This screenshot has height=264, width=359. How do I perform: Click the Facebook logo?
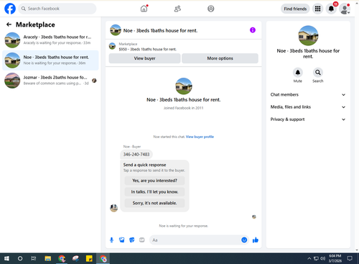click(10, 9)
